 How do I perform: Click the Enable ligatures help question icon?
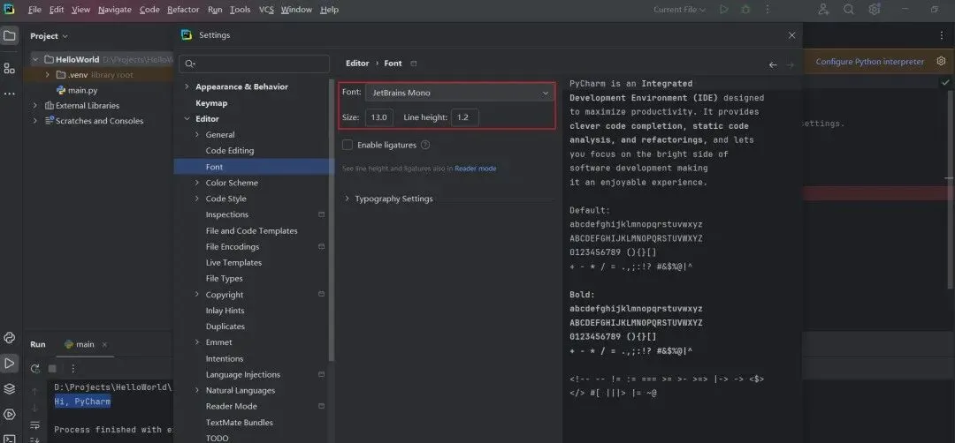point(425,145)
